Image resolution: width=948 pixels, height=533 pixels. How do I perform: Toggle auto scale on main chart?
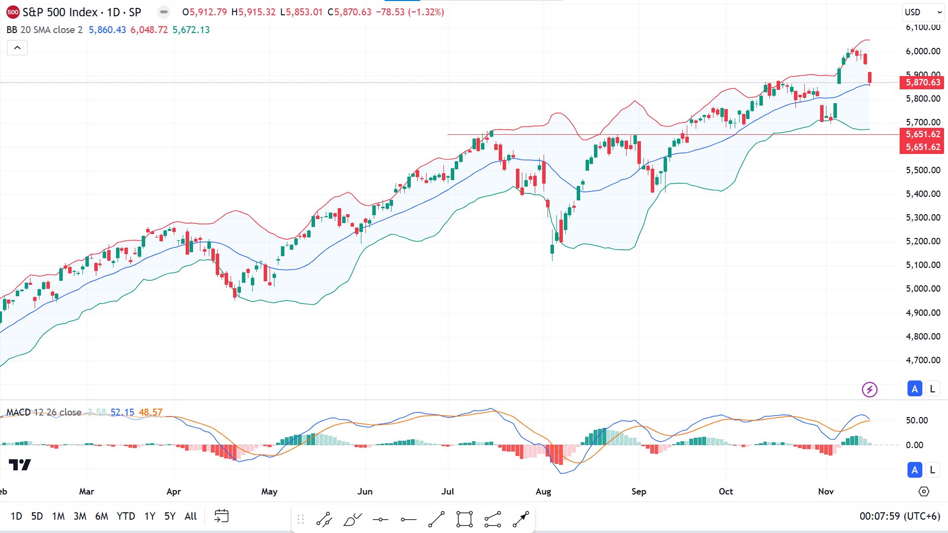[x=915, y=389]
